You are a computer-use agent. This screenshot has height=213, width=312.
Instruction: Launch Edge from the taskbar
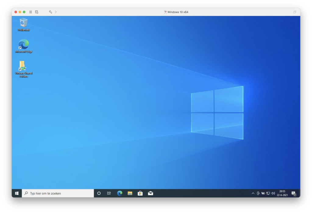[119, 193]
